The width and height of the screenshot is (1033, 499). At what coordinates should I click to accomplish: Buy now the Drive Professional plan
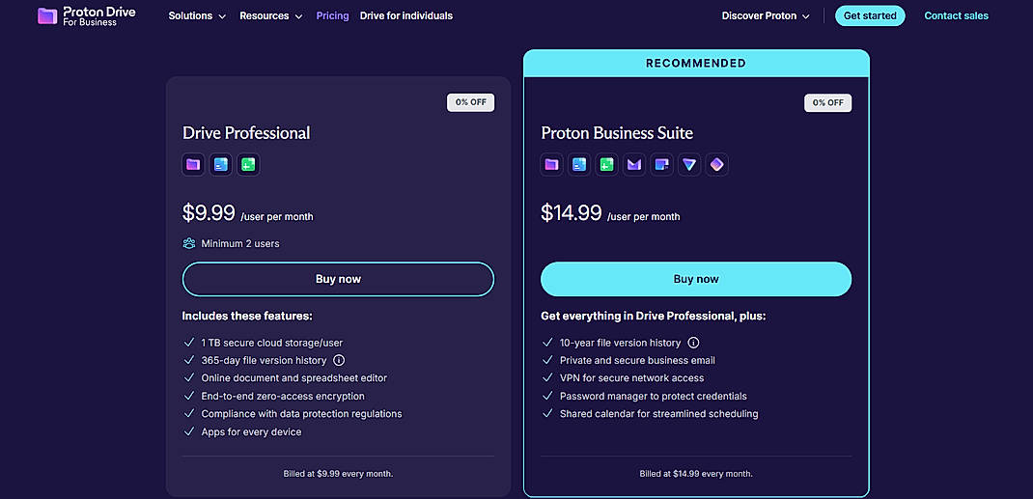click(x=338, y=279)
